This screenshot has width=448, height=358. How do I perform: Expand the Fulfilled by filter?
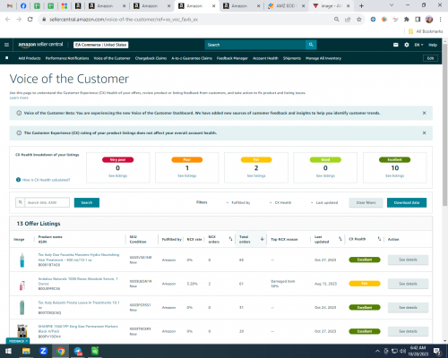[x=238, y=202]
